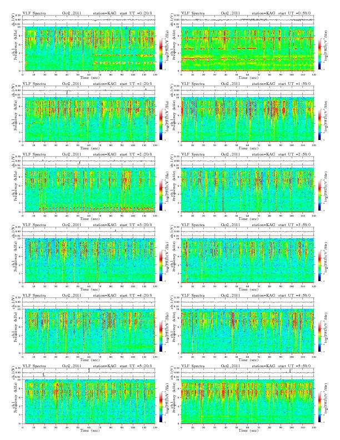This screenshot has height=440, width=340.
Task: Click the PSD color scale bar of the 4:20:0 panel
Action: click(161, 336)
